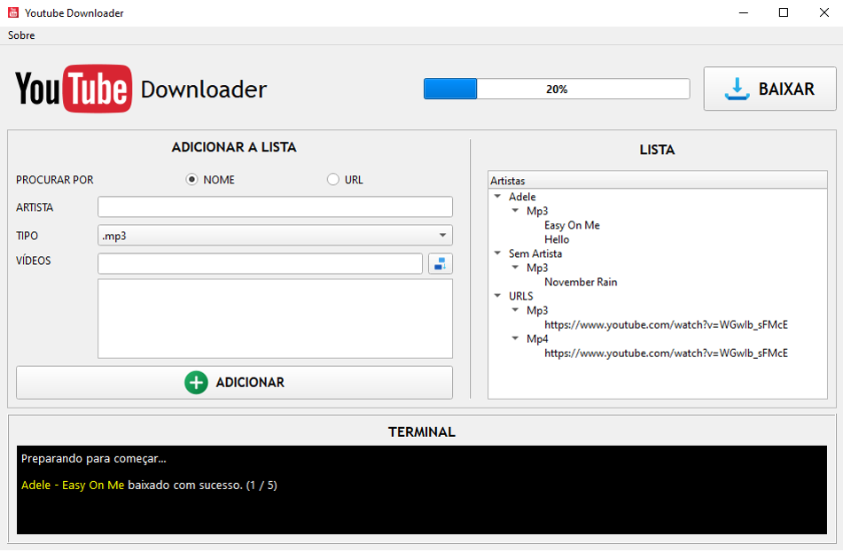The height and width of the screenshot is (552, 843).
Task: Click the 'URLS' label in tree
Action: 521,296
